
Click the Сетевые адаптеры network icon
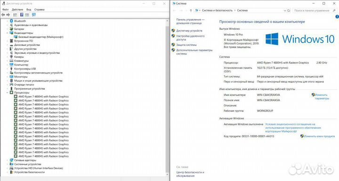11,160
